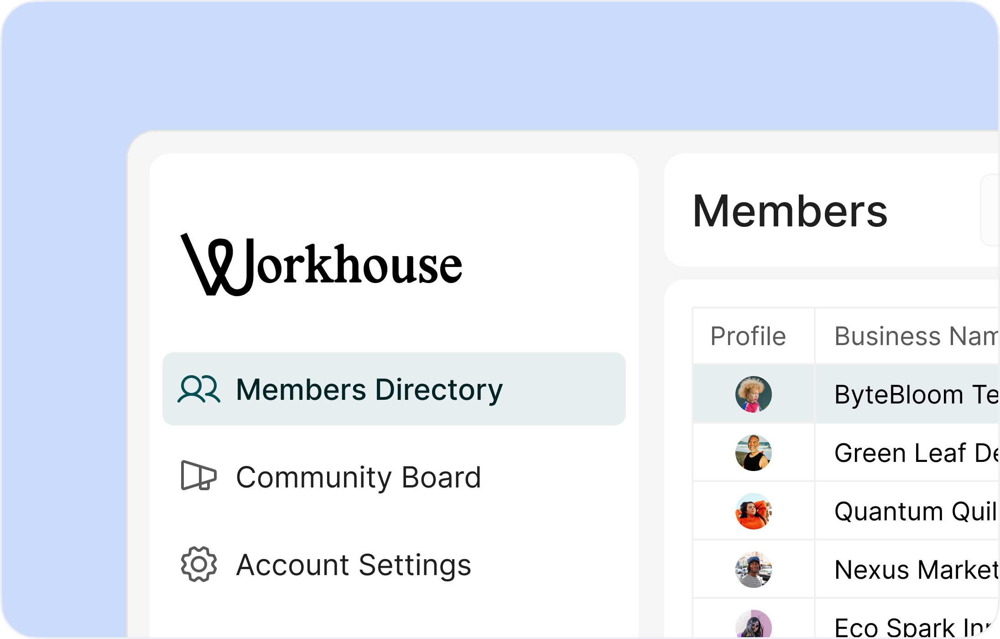This screenshot has width=1000, height=639.
Task: Click the Workhouse logo
Action: [322, 265]
